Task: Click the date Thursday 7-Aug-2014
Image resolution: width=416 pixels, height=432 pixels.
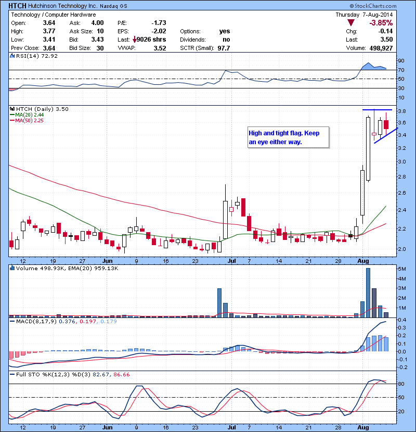Action: pos(364,15)
